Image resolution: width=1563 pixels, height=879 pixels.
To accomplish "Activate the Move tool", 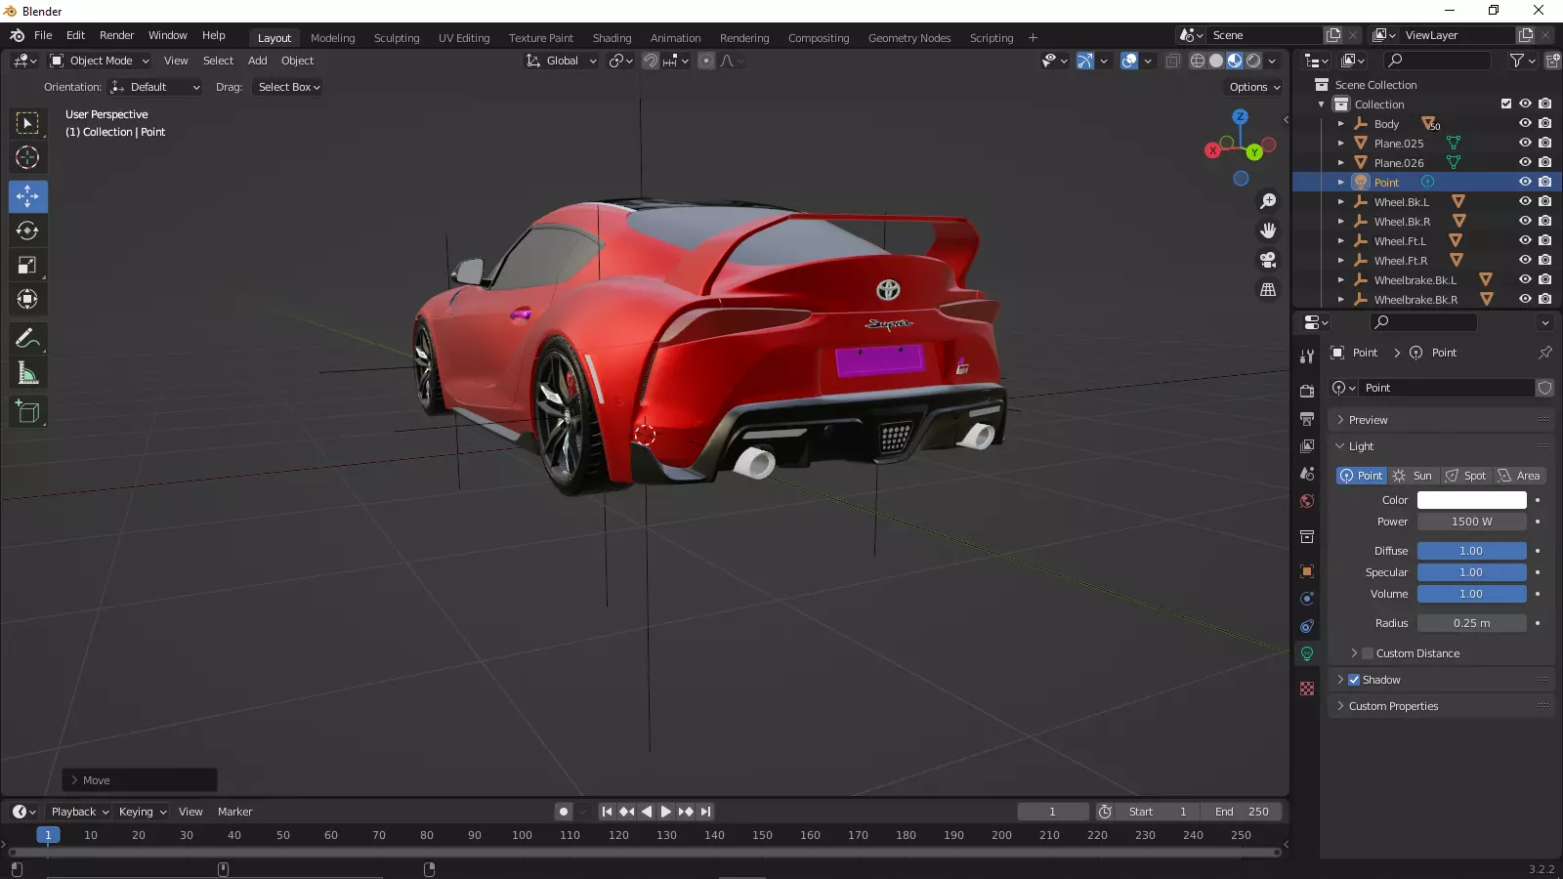I will 27,196.
